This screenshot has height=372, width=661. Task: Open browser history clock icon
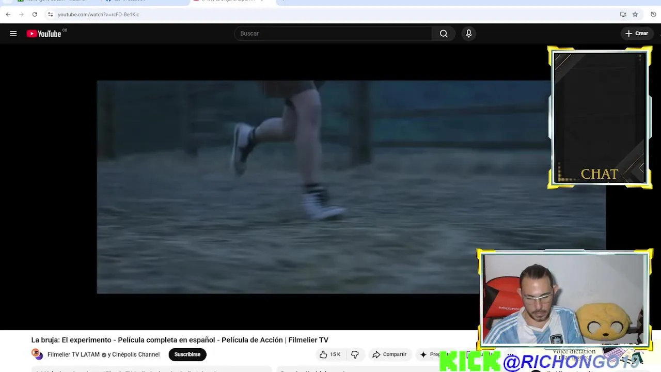click(653, 14)
